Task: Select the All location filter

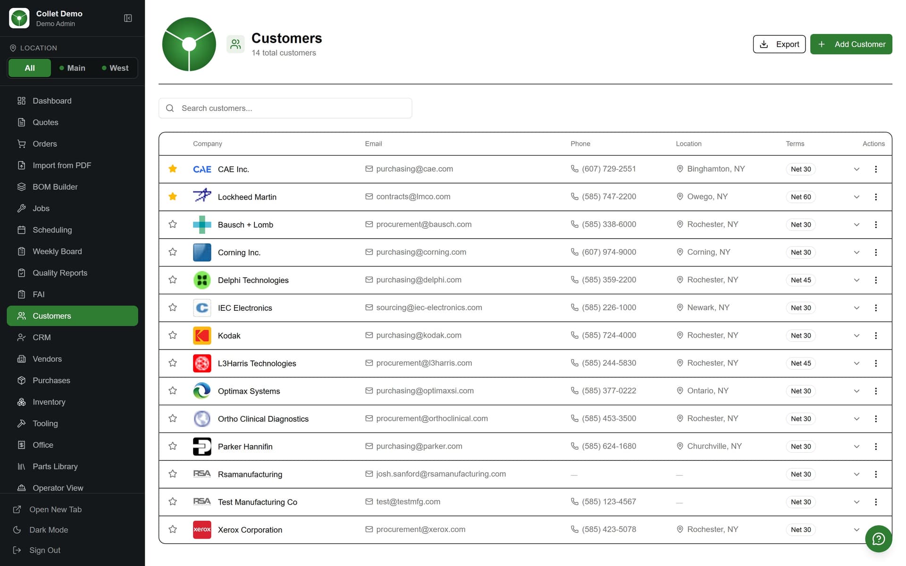Action: pyautogui.click(x=30, y=68)
